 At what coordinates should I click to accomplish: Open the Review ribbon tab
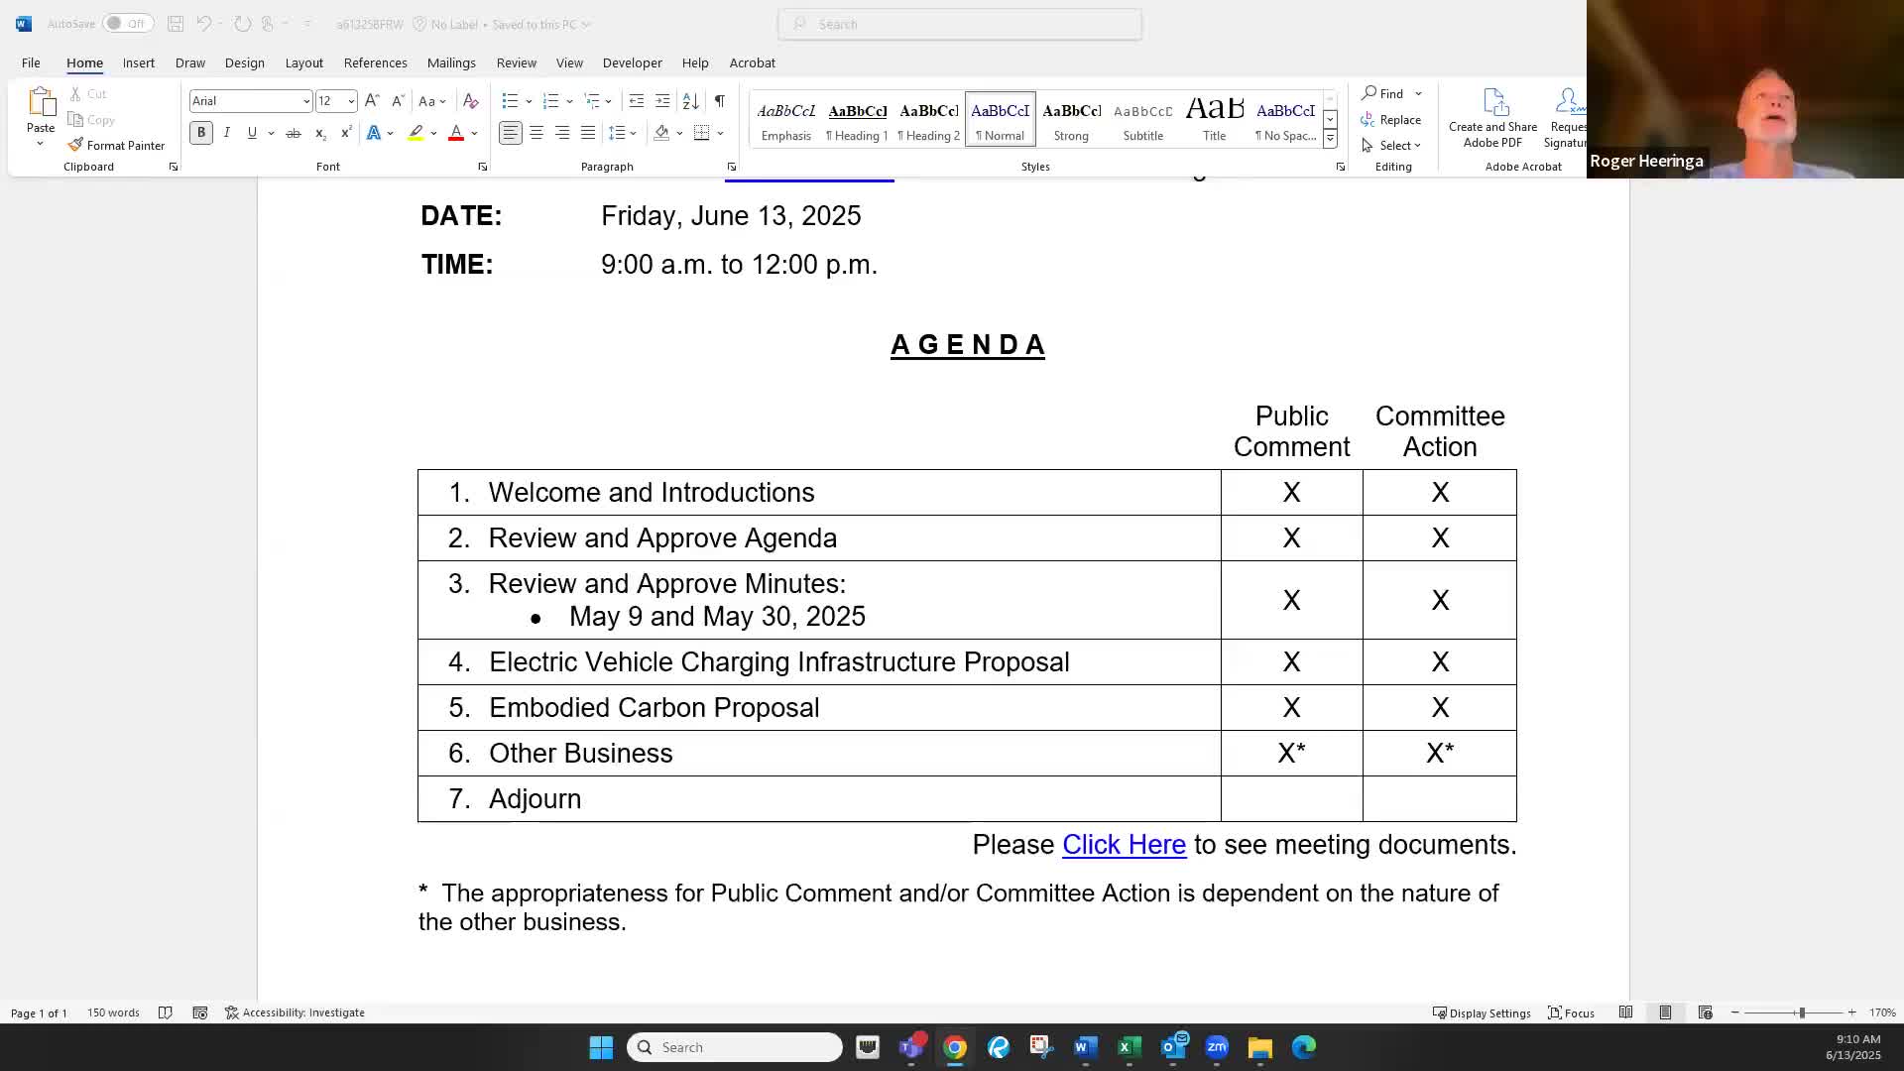[x=516, y=62]
